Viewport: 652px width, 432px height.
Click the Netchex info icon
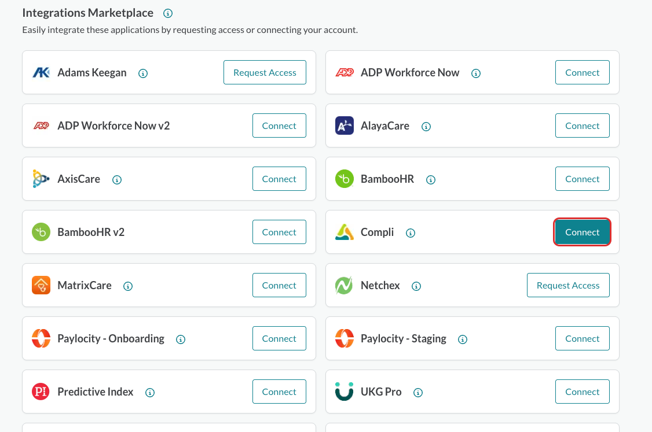pyautogui.click(x=416, y=286)
